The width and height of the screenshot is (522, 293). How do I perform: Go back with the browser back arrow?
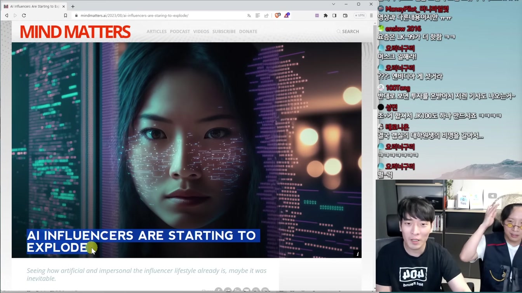point(7,16)
